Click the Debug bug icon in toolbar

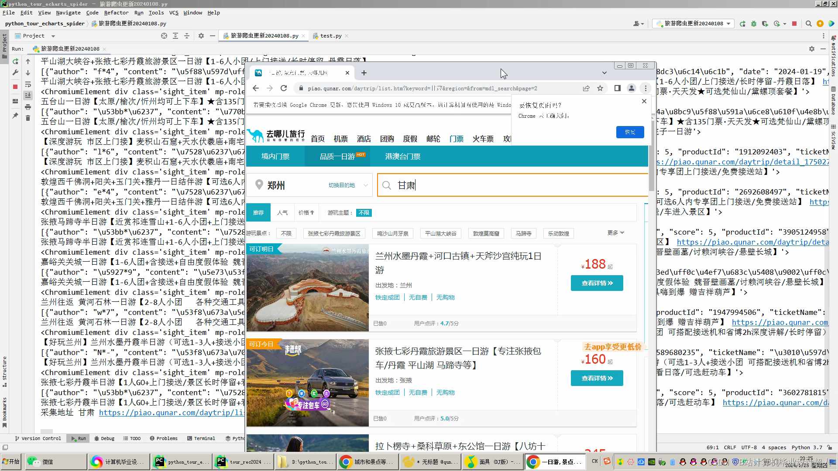pyautogui.click(x=754, y=24)
